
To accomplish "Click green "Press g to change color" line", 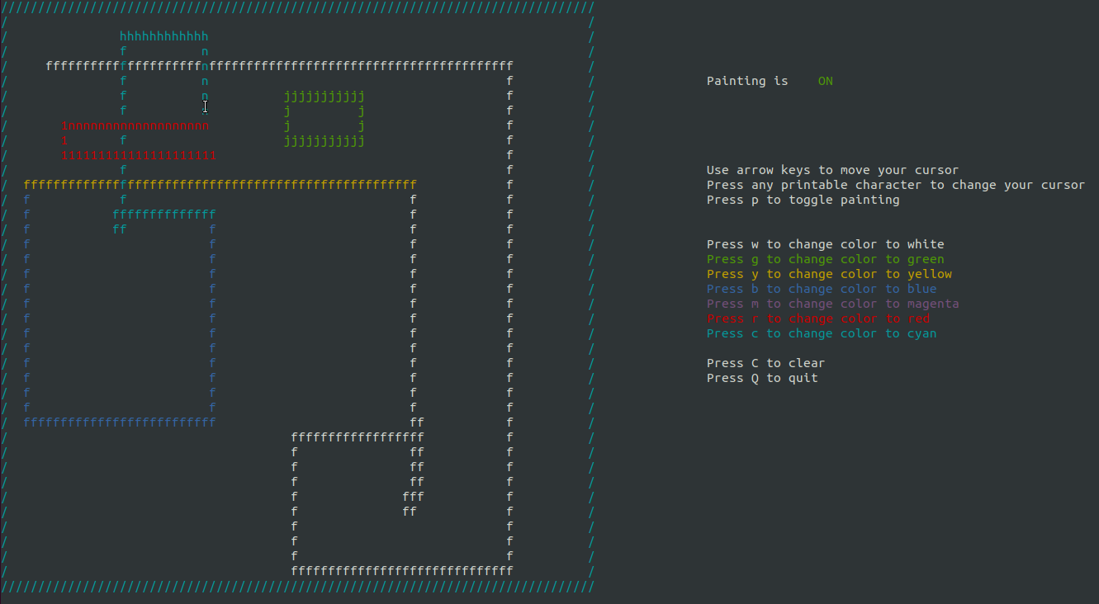I will [x=826, y=259].
